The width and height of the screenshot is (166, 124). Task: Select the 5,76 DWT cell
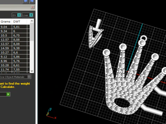coord(19,61)
